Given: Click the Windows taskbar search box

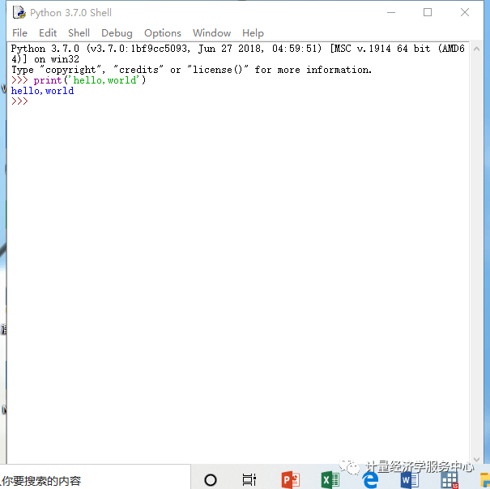Looking at the screenshot, I should [95, 477].
